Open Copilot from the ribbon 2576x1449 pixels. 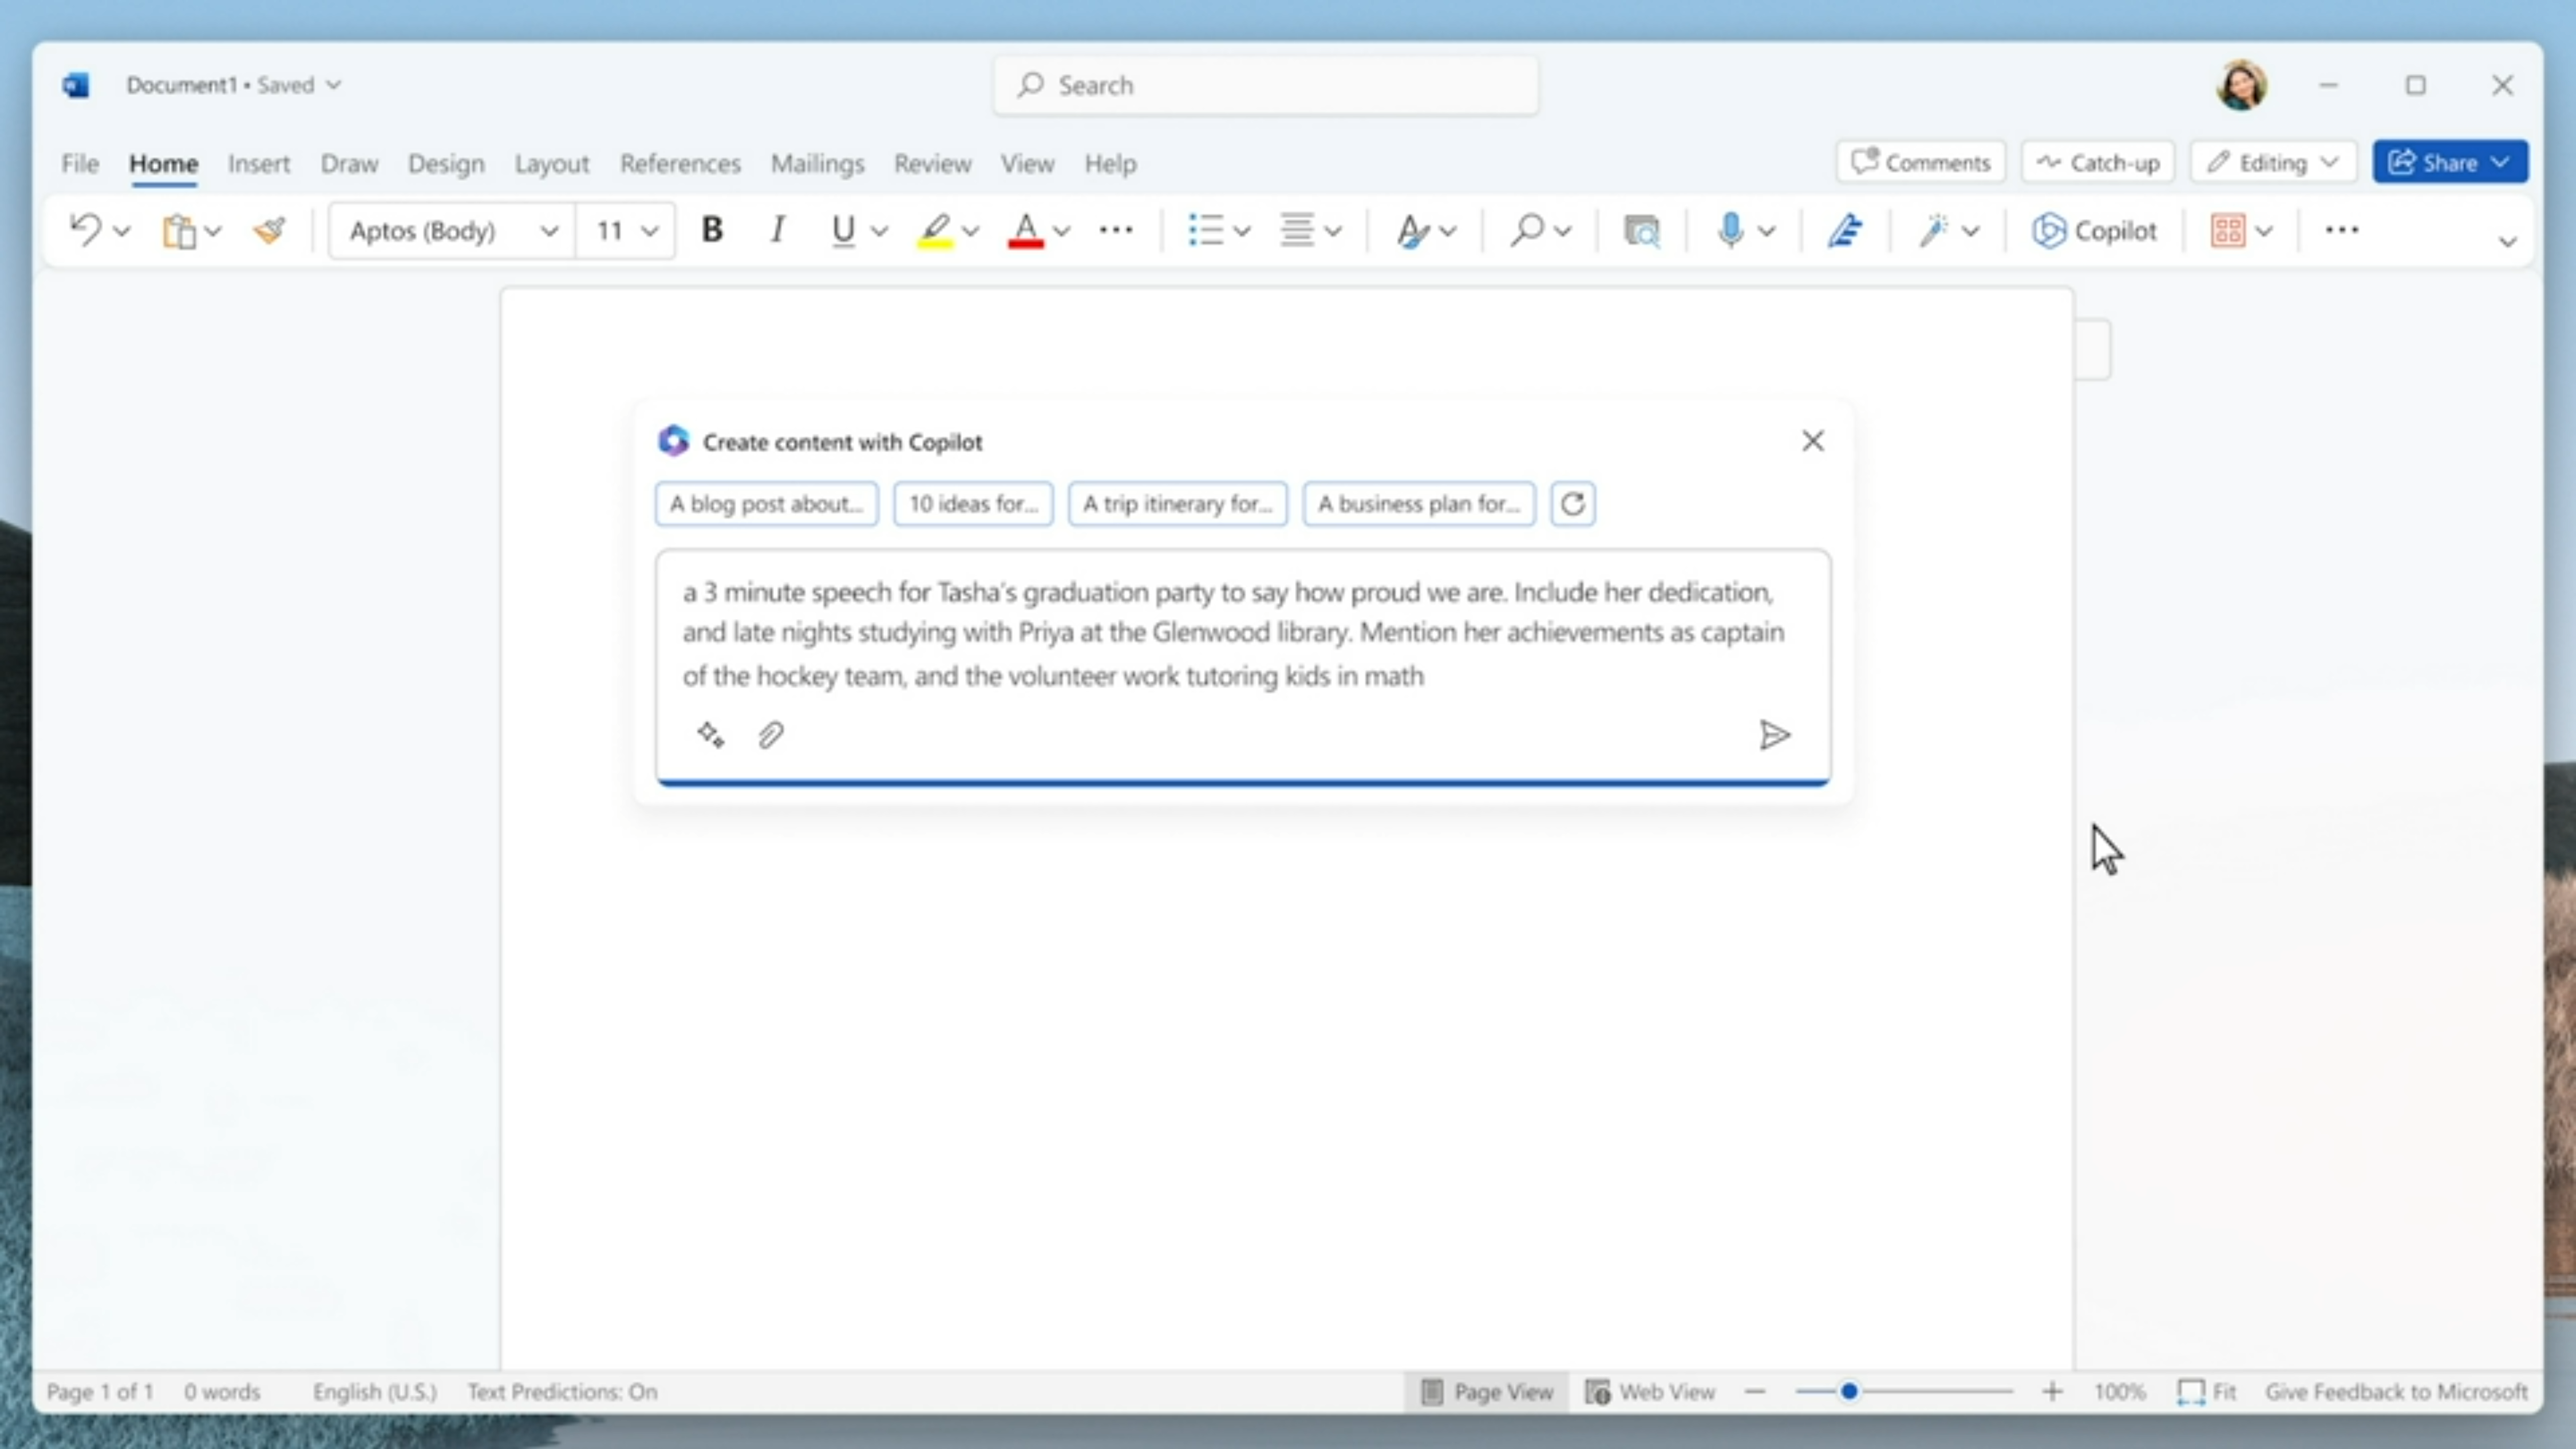coord(2094,231)
